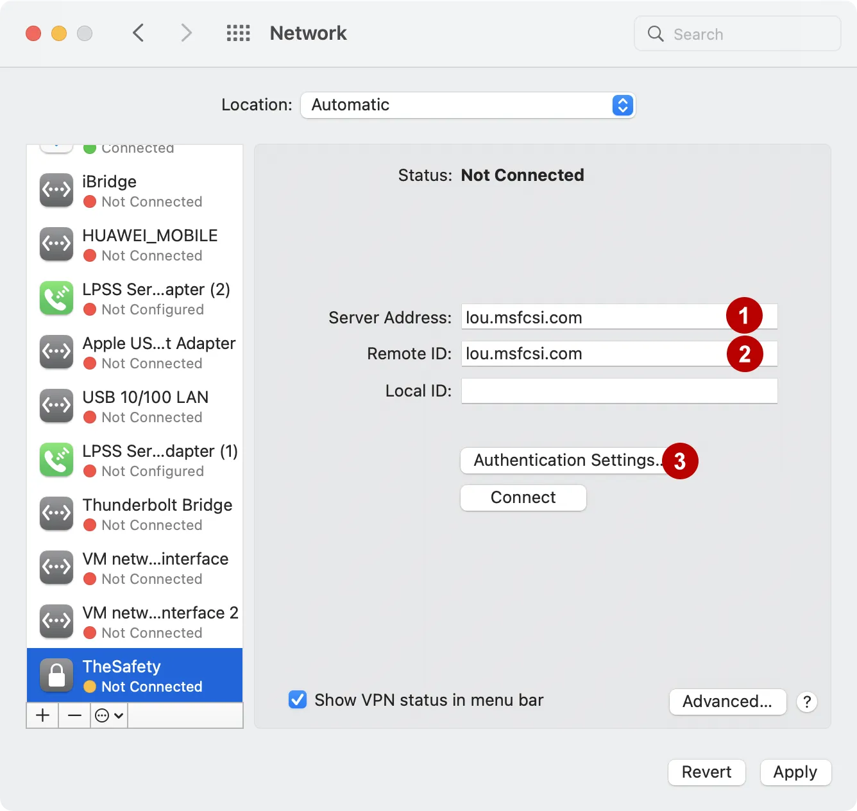Select the iBridge adapter icon

coord(56,190)
